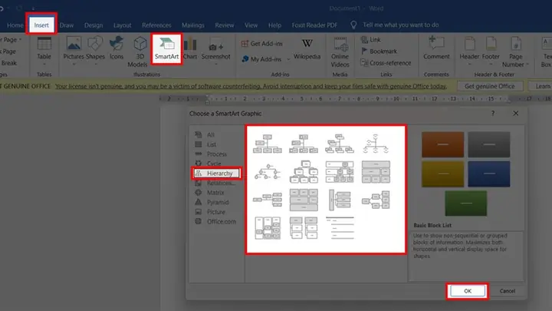The image size is (552, 311).
Task: Switch to the Insert ribbon tab
Action: [41, 25]
